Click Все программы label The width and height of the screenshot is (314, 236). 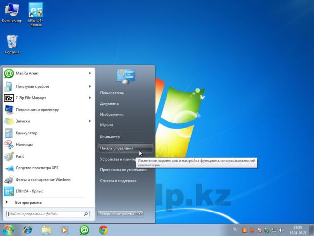pyautogui.click(x=28, y=202)
